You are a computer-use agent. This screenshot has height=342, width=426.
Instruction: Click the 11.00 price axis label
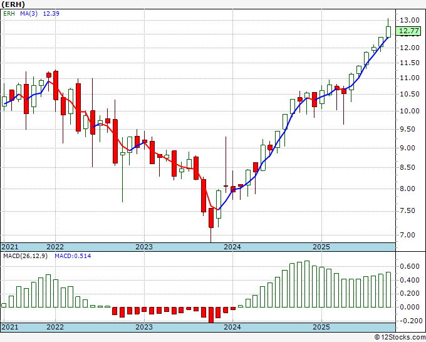click(x=410, y=78)
